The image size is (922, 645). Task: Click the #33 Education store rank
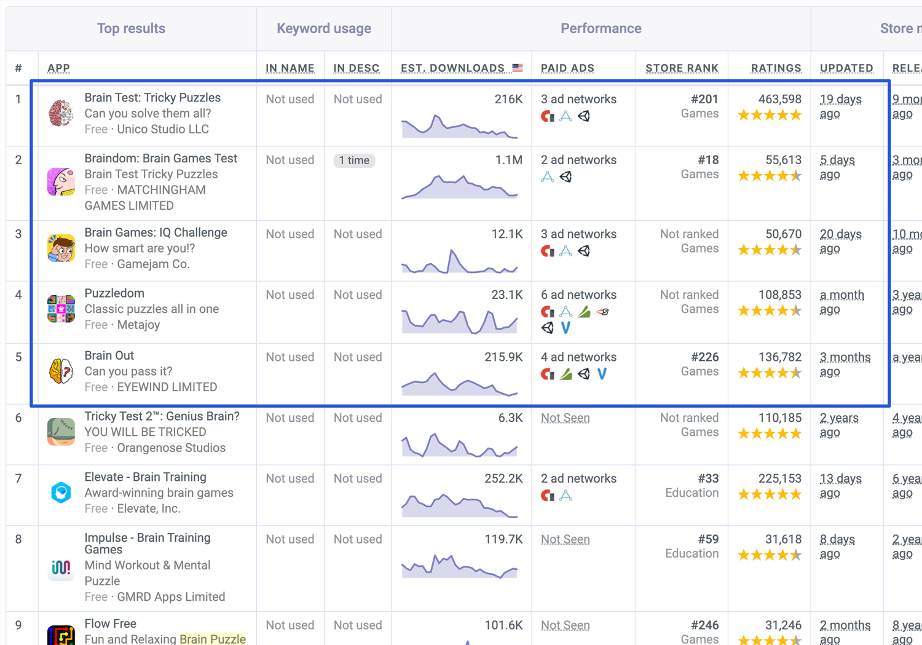pyautogui.click(x=692, y=486)
